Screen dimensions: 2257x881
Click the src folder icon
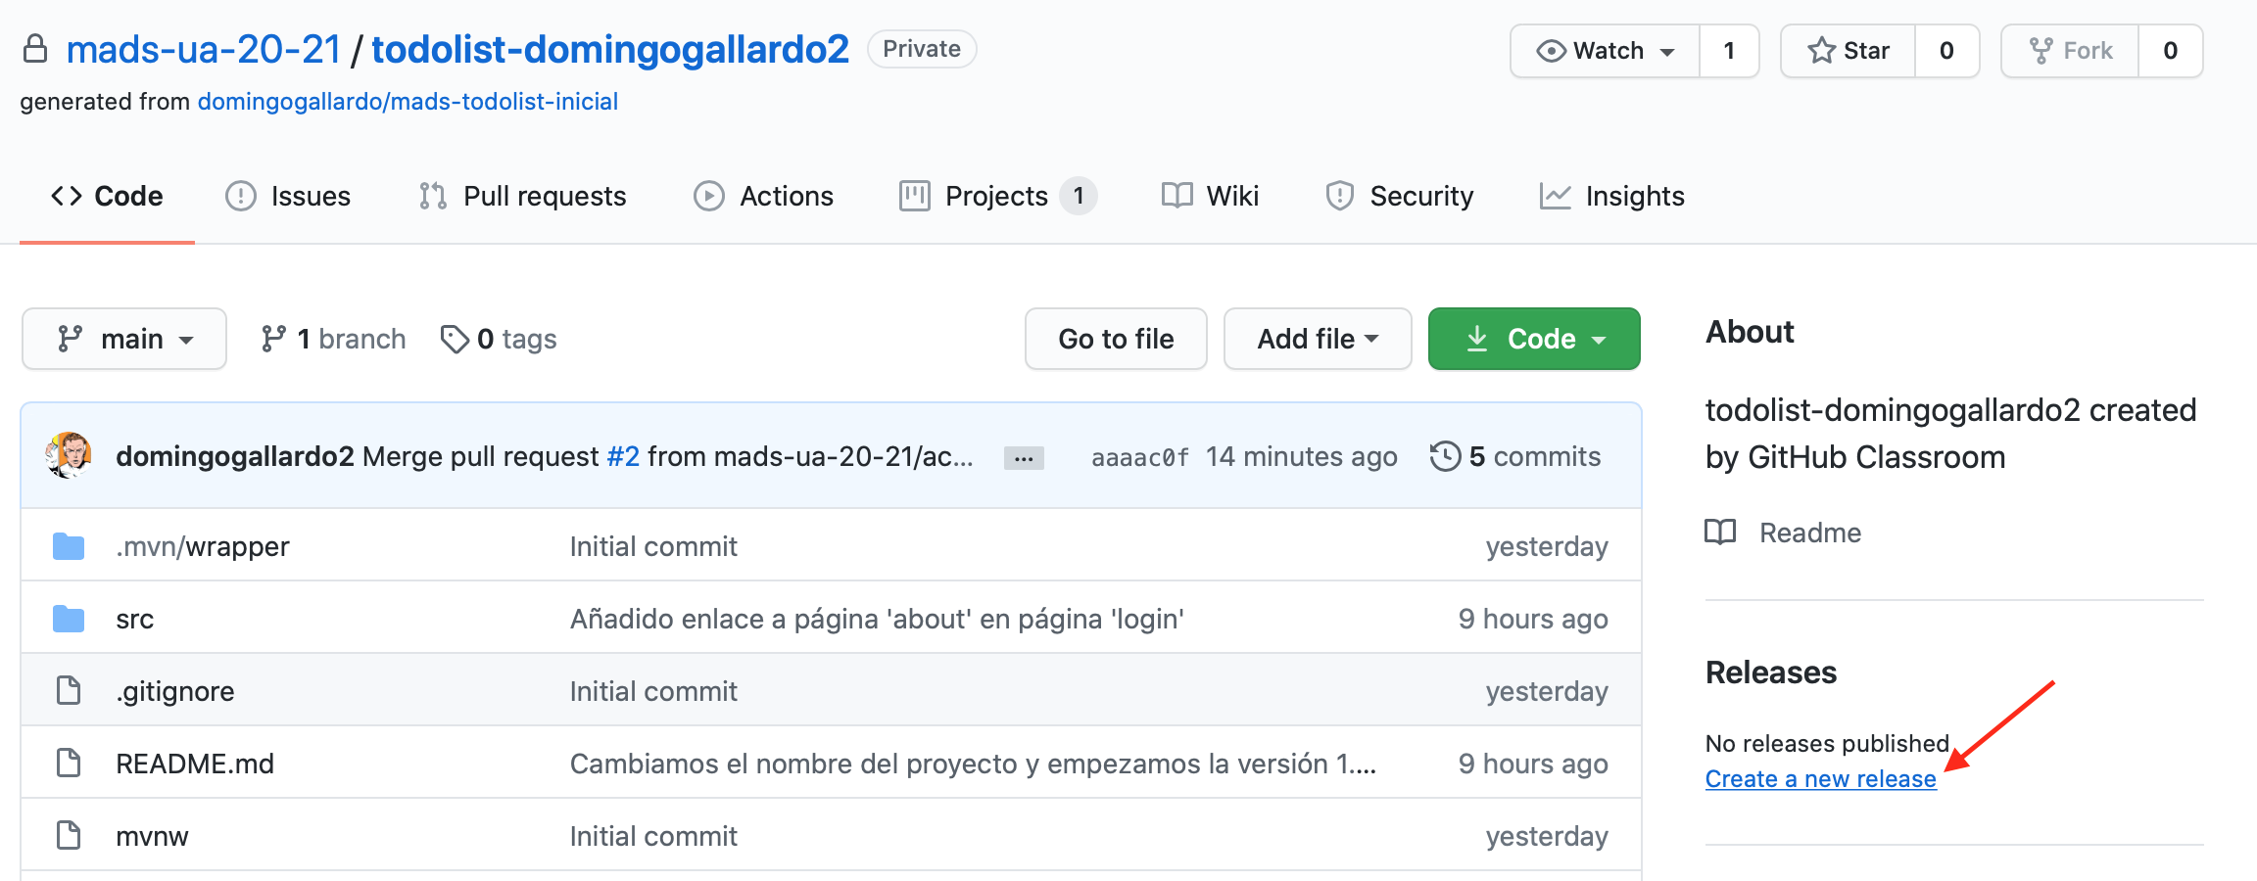(69, 619)
